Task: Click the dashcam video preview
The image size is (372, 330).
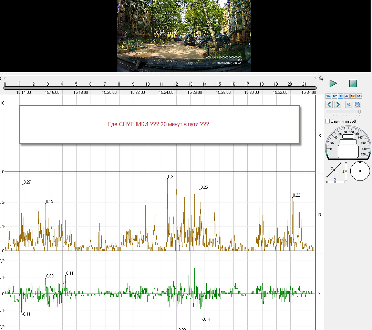Action: [x=183, y=36]
